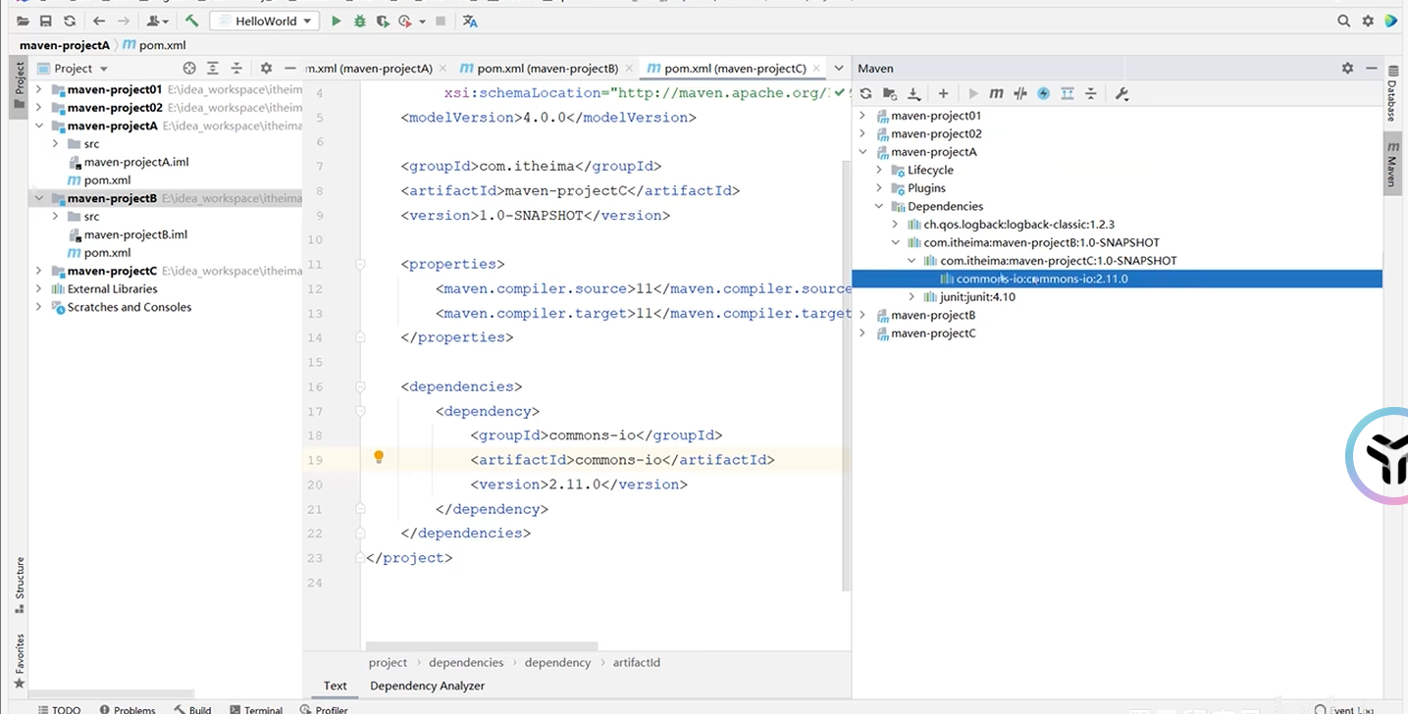Viewport: 1408px width, 714px height.
Task: Click Select Opened File target icon in Project panel
Action: coord(189,68)
